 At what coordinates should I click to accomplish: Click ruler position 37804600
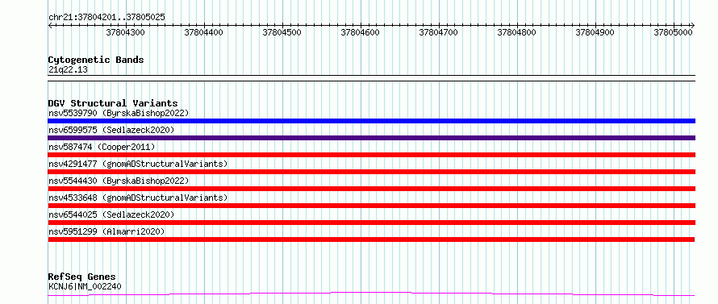point(361,32)
